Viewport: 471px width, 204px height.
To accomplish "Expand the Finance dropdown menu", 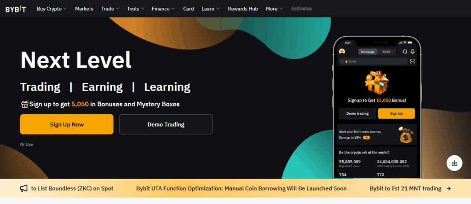I will point(163,9).
